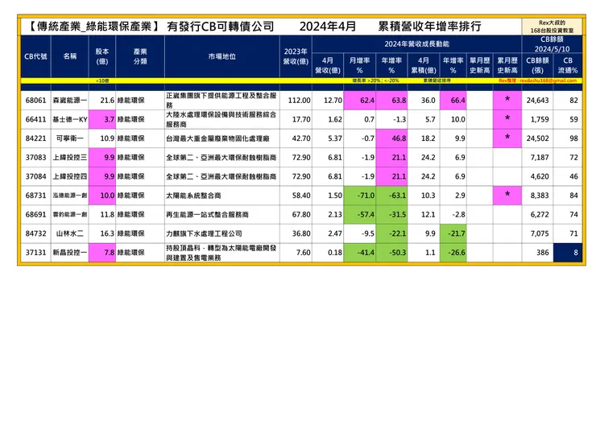Select green cumulative growth cell -21.7

coord(453,233)
